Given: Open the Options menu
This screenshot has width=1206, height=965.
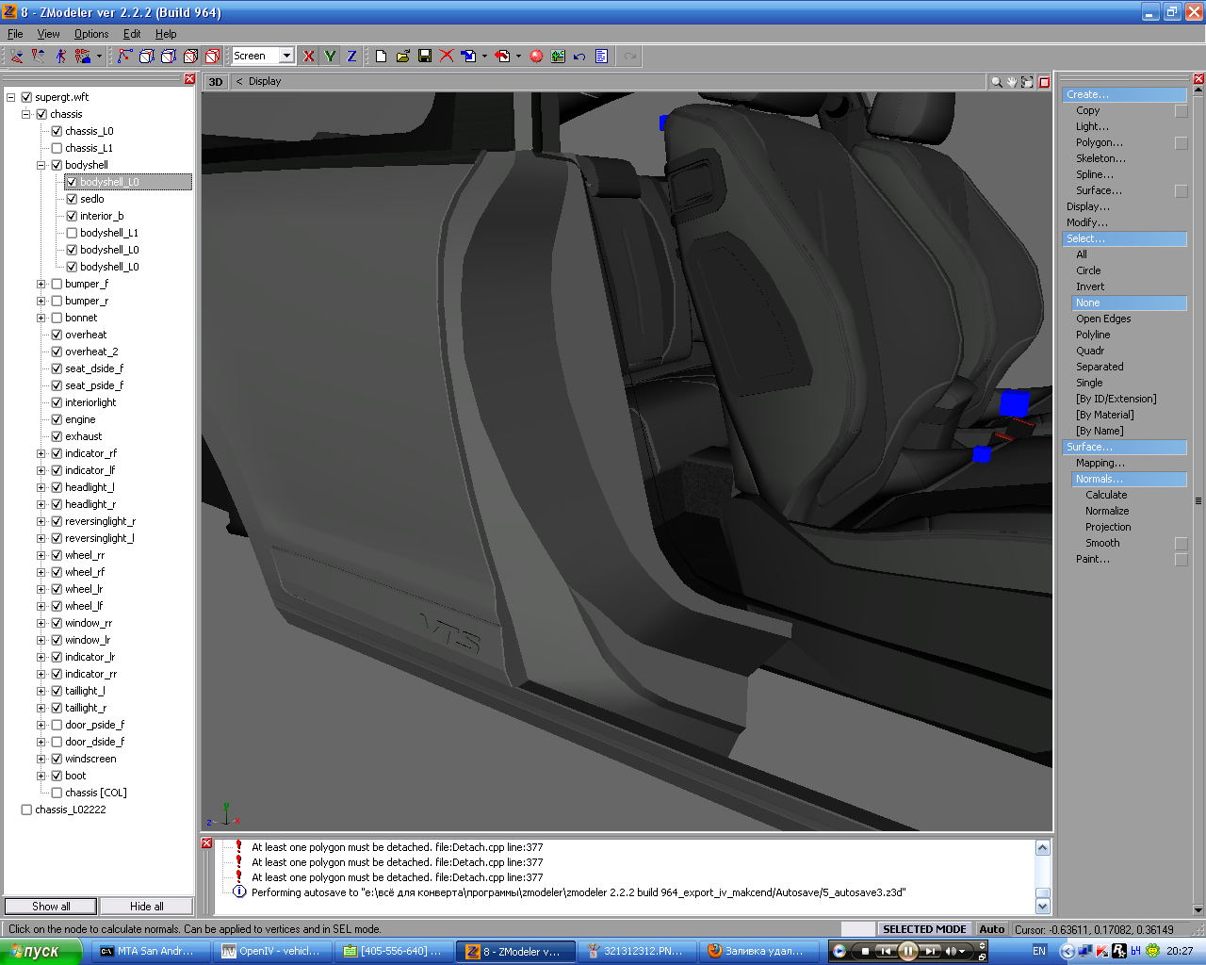Looking at the screenshot, I should pyautogui.click(x=91, y=34).
